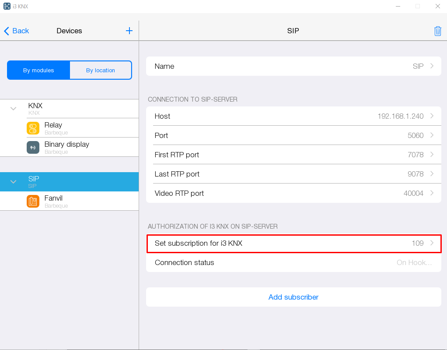
Task: Open Last RTP port setting
Action: tap(293, 174)
